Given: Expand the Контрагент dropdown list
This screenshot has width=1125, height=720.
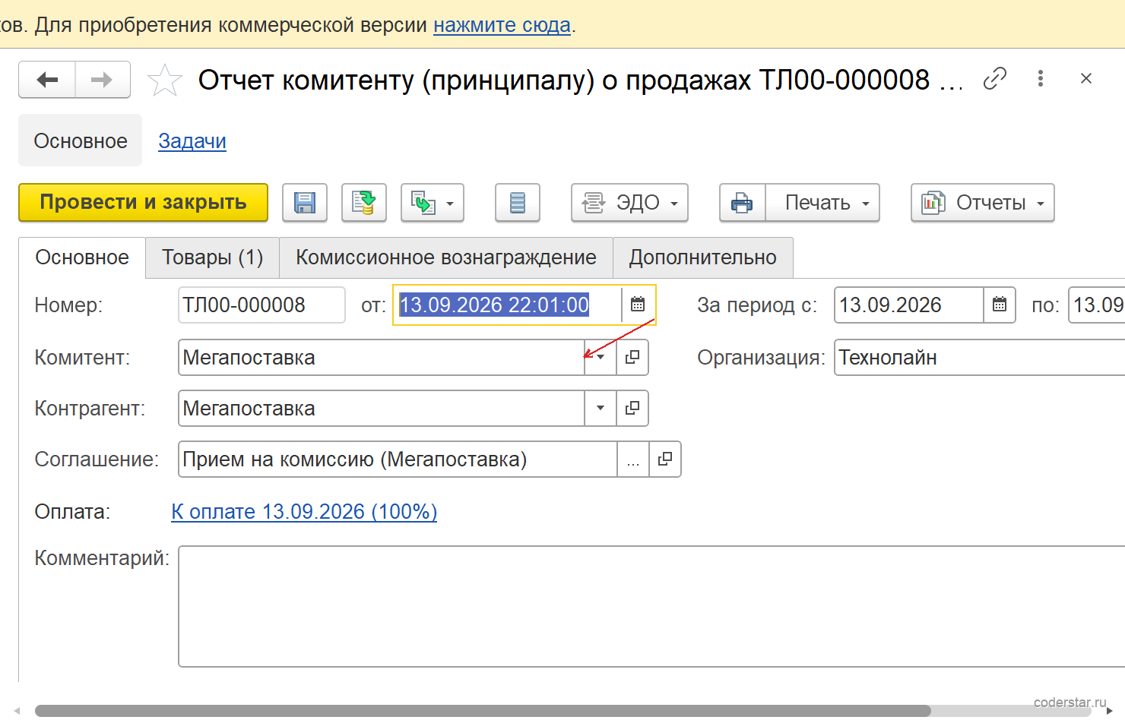Looking at the screenshot, I should (601, 408).
